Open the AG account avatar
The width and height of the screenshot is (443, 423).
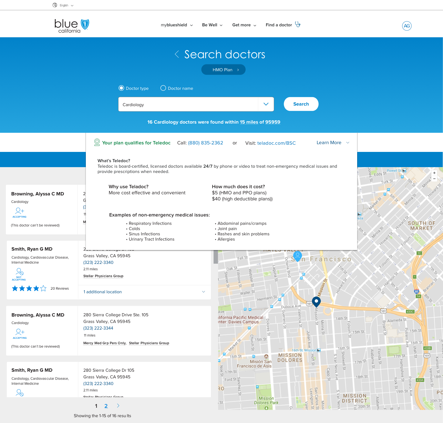[407, 26]
